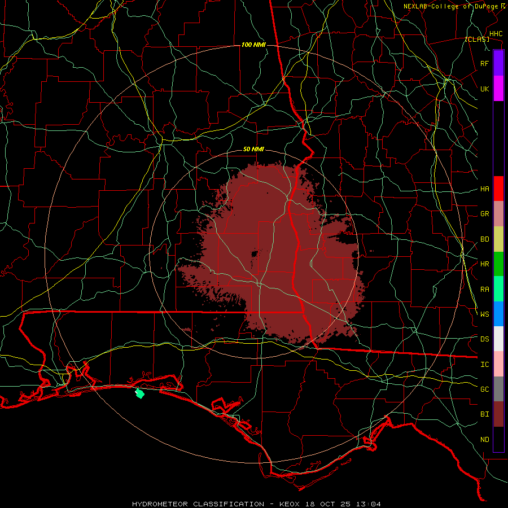Click the small black gap inside the brown echo

(x=255, y=253)
